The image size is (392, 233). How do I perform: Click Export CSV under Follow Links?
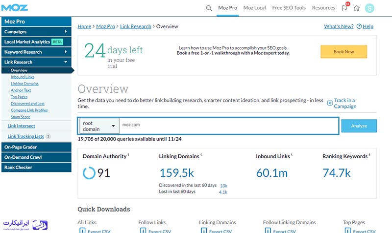(x=160, y=231)
